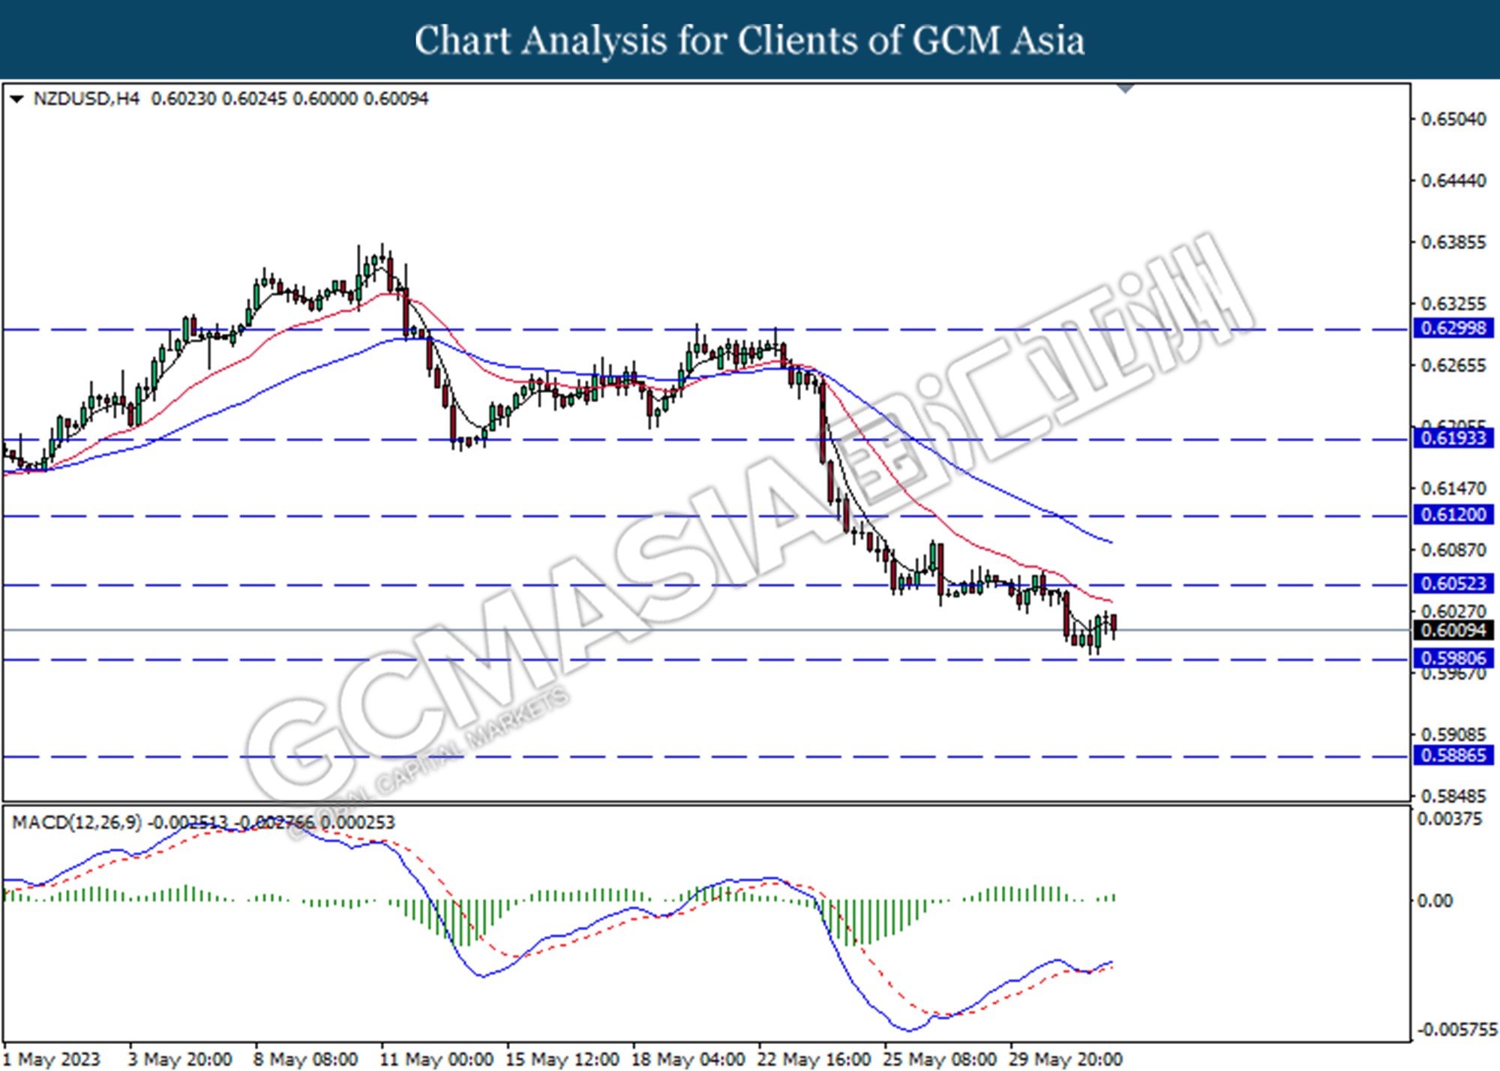Click the 18 May 04:00 time label
The width and height of the screenshot is (1500, 1071).
(688, 1059)
